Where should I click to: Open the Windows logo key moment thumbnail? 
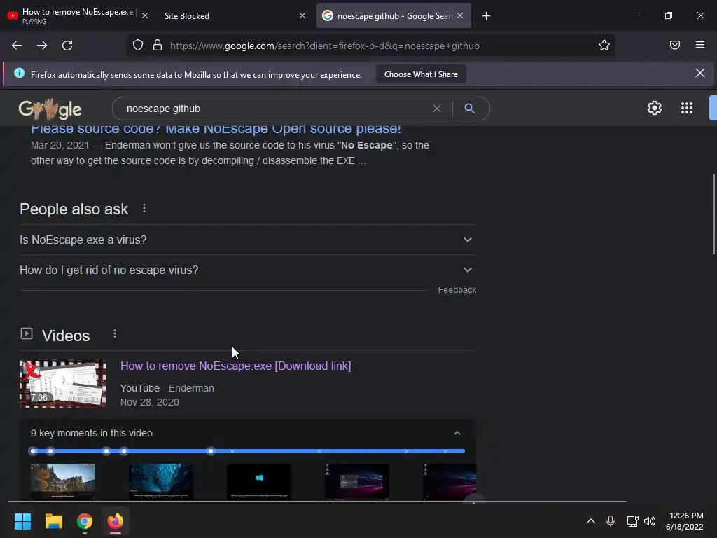(x=259, y=482)
